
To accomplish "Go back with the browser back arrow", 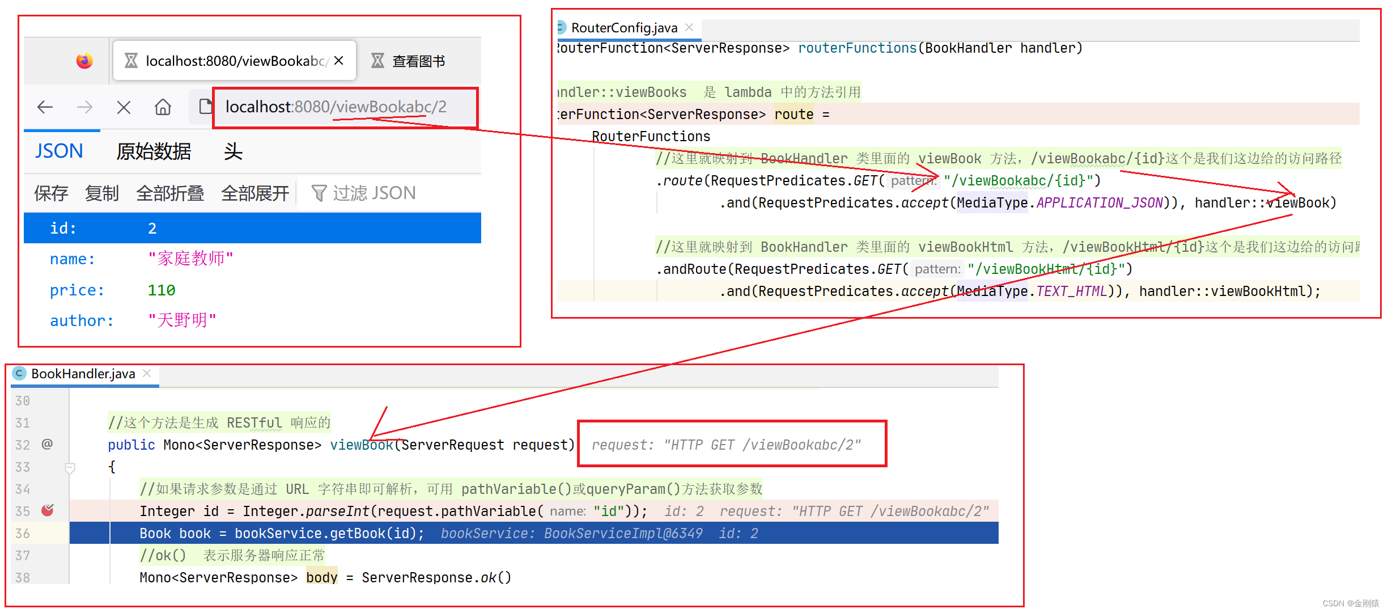I will [45, 107].
